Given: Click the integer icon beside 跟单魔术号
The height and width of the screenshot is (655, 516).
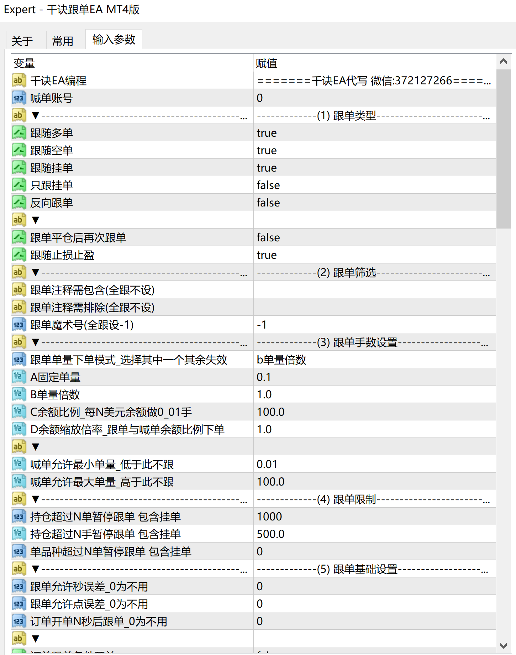Looking at the screenshot, I should 19,325.
